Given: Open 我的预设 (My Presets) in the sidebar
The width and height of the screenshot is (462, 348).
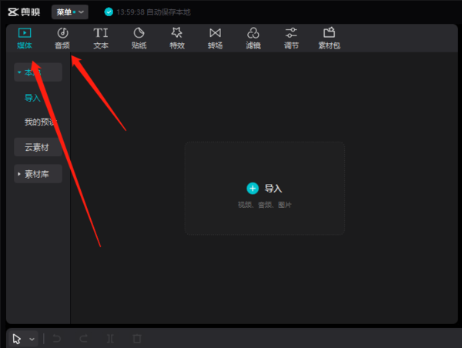Looking at the screenshot, I should [38, 122].
